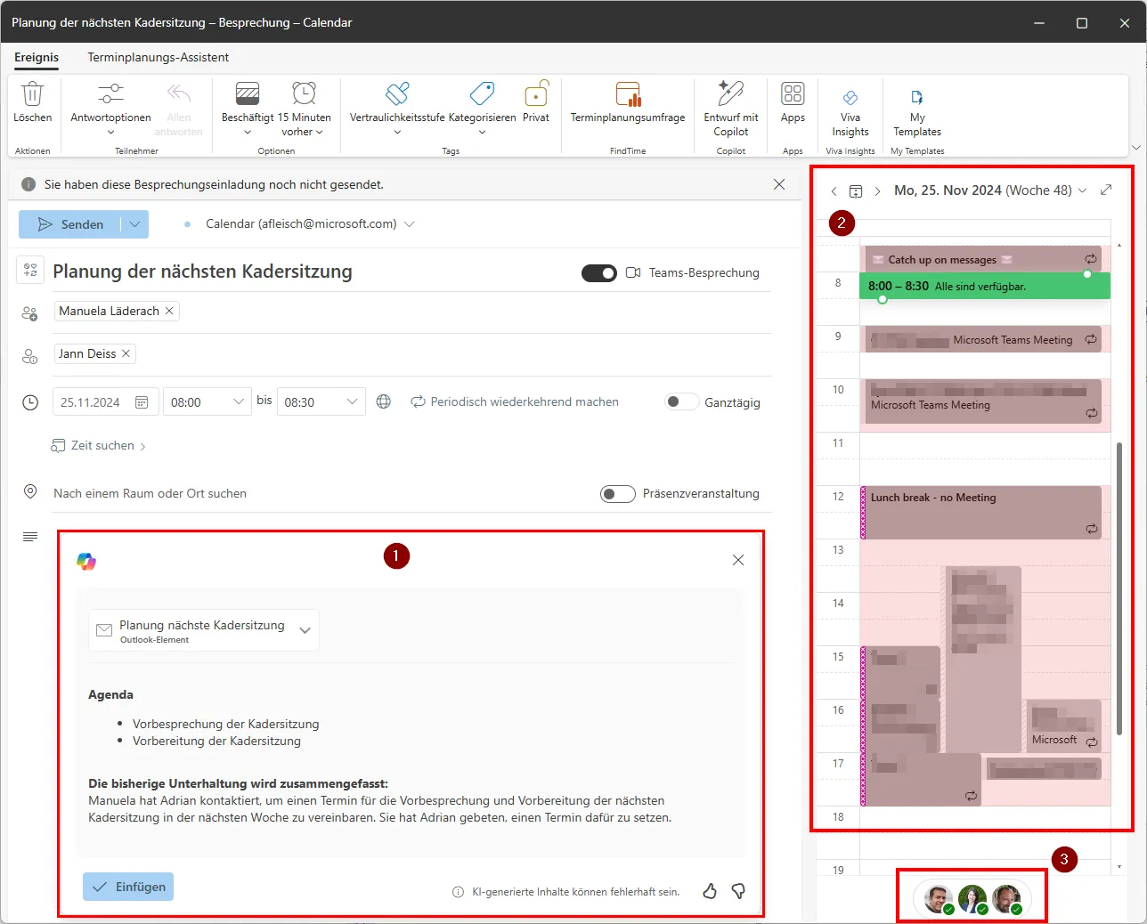Turn on the Präsenzveranstaltung toggle
This screenshot has width=1147, height=924.
617,493
